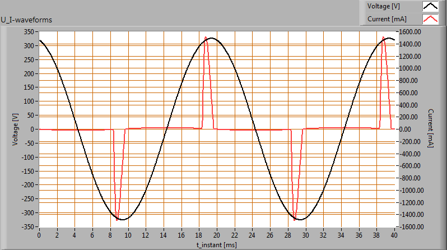The height and width of the screenshot is (250, 447).
Task: Click the black Voltage plot sample in legend
Action: point(430,7)
